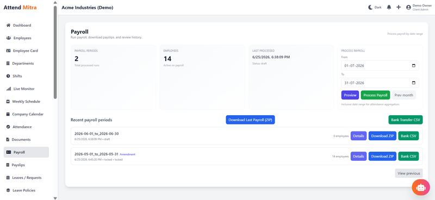Click the sidebar scrollbar down arrow
This screenshot has width=435, height=200.
click(55, 198)
